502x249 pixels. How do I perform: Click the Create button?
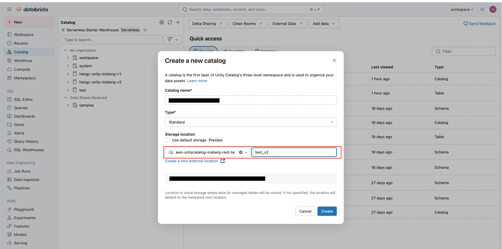click(327, 211)
